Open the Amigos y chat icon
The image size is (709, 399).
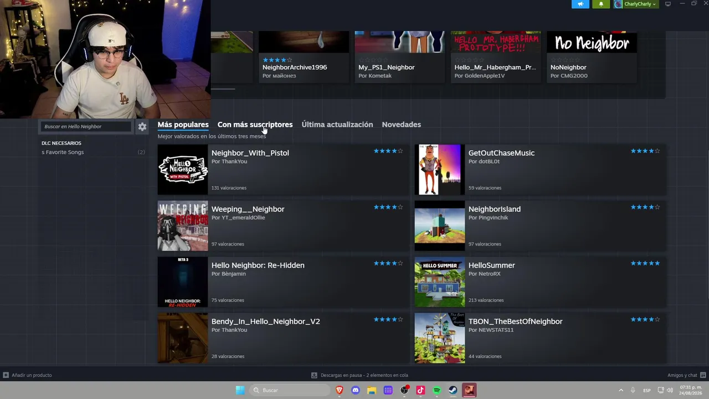(703, 375)
